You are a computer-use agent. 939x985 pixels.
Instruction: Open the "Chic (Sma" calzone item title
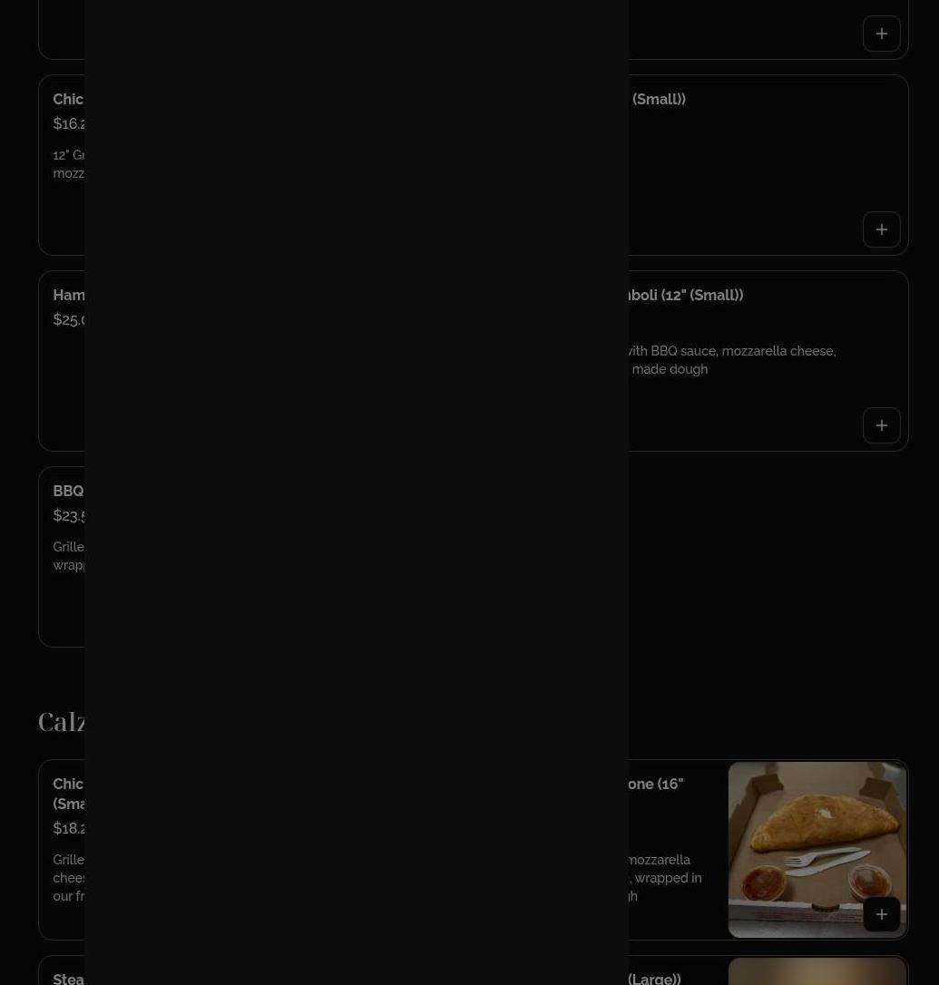pyautogui.click(x=69, y=794)
